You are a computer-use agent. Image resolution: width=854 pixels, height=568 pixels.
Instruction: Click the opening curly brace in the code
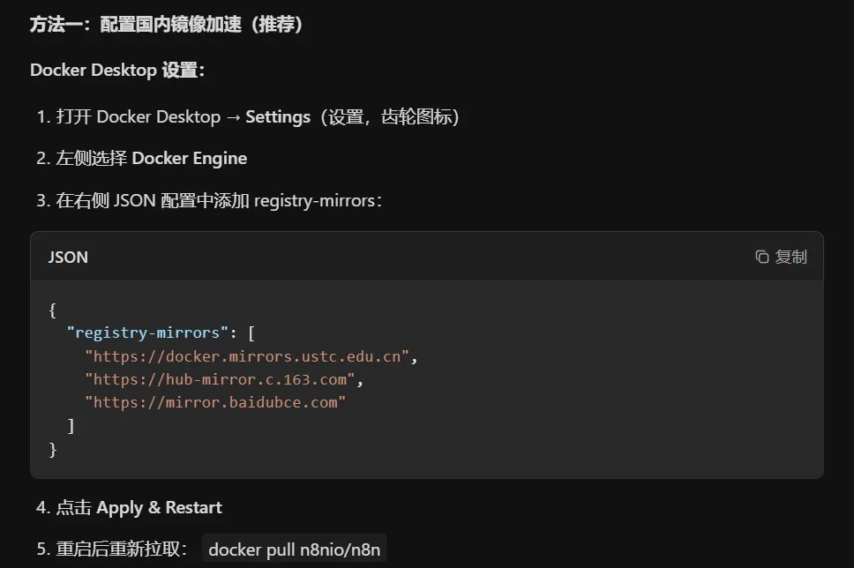click(53, 310)
